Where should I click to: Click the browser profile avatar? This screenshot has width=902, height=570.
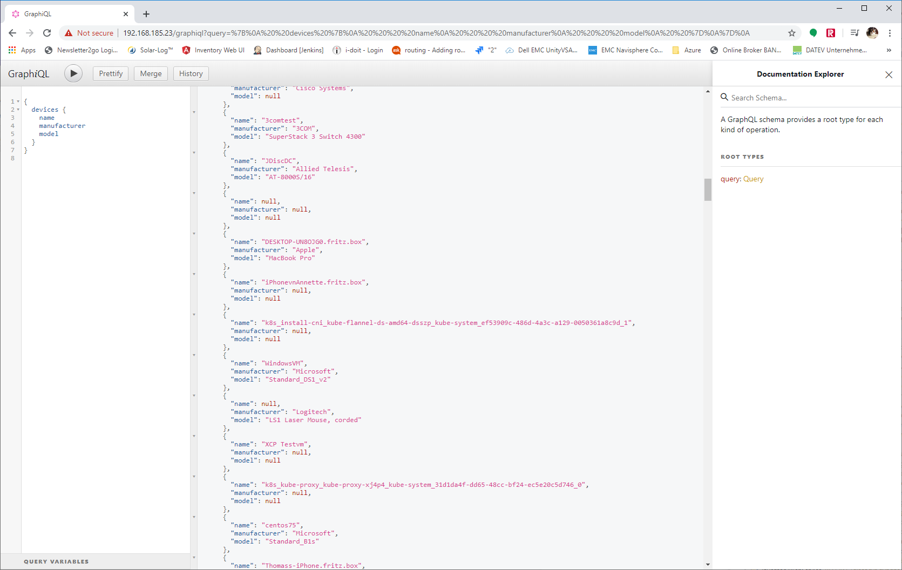(x=872, y=33)
